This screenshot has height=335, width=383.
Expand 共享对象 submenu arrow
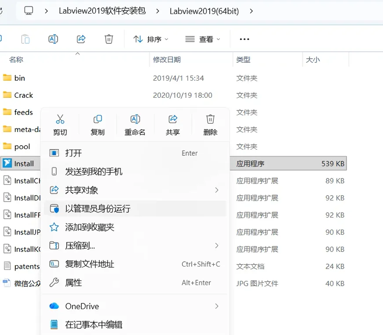217,190
